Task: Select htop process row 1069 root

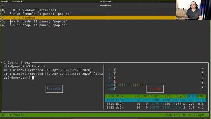Action: tap(155, 100)
